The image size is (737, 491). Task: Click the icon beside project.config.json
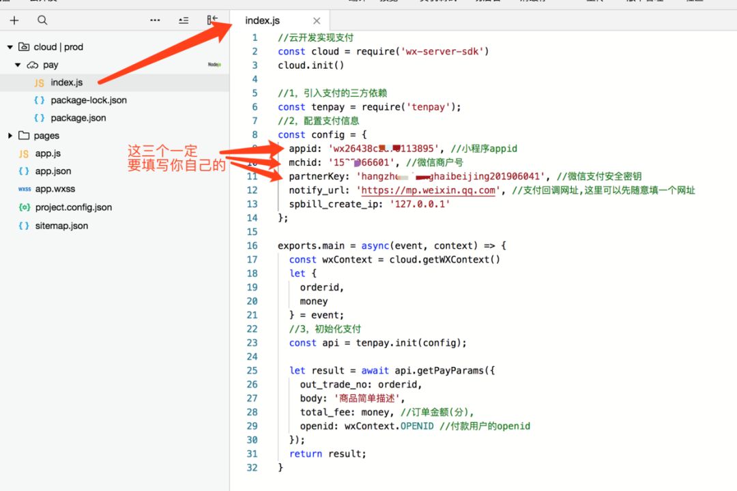point(25,207)
